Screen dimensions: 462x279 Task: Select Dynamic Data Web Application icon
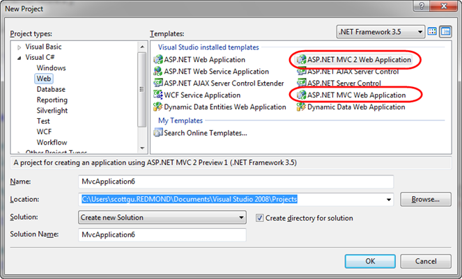302,107
